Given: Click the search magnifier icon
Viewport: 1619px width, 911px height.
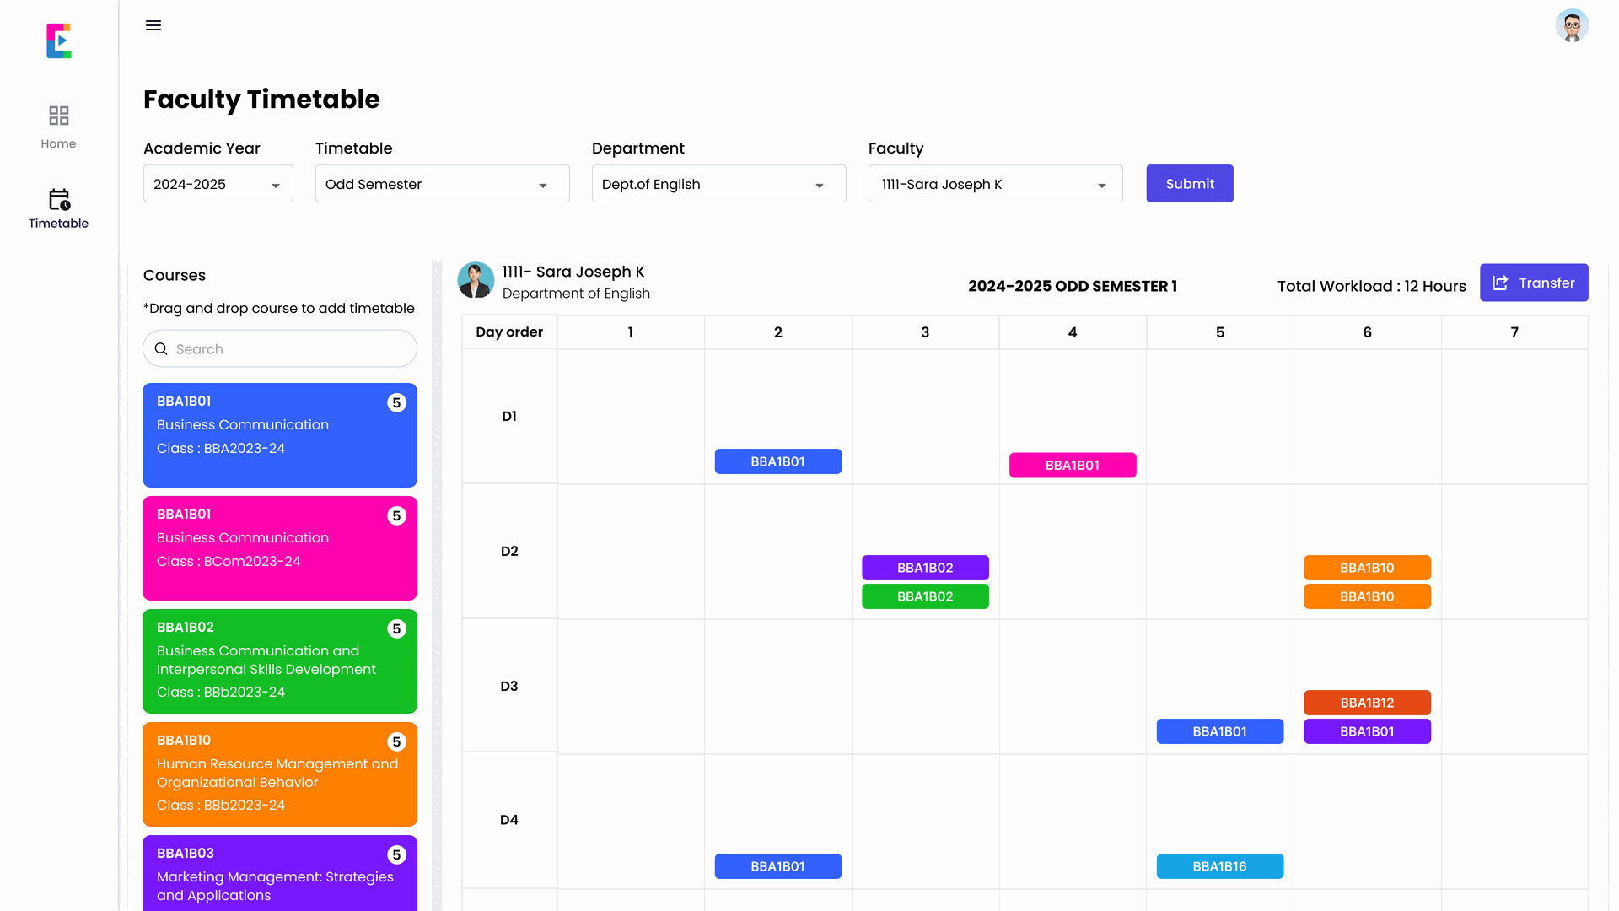Looking at the screenshot, I should point(161,349).
